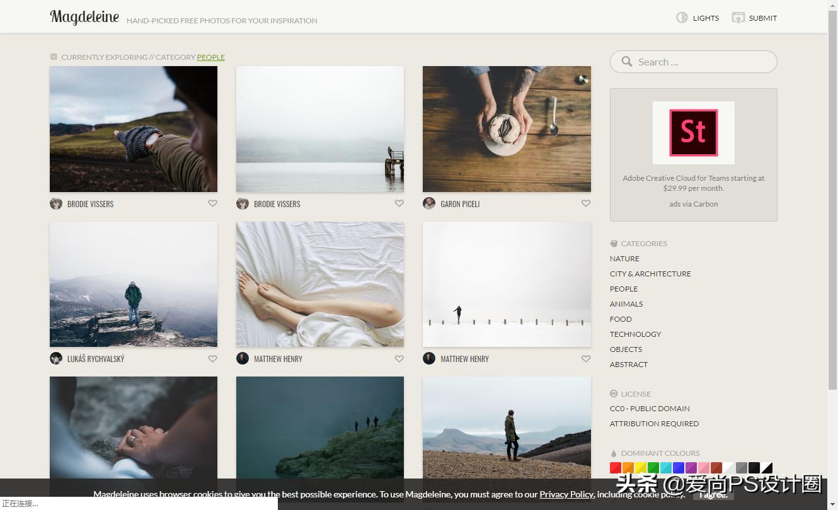Image resolution: width=838 pixels, height=510 pixels.
Task: Favorite the feet on bed photo
Action: (399, 359)
